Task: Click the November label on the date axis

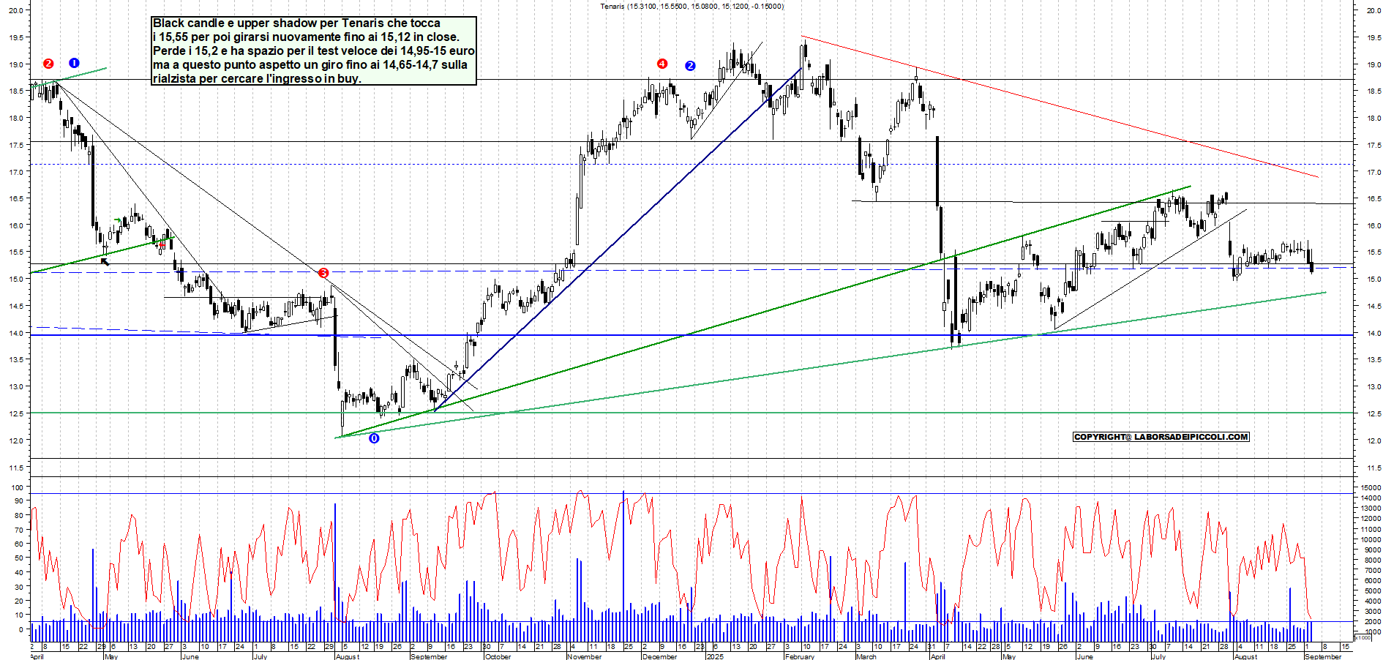Action: [584, 656]
